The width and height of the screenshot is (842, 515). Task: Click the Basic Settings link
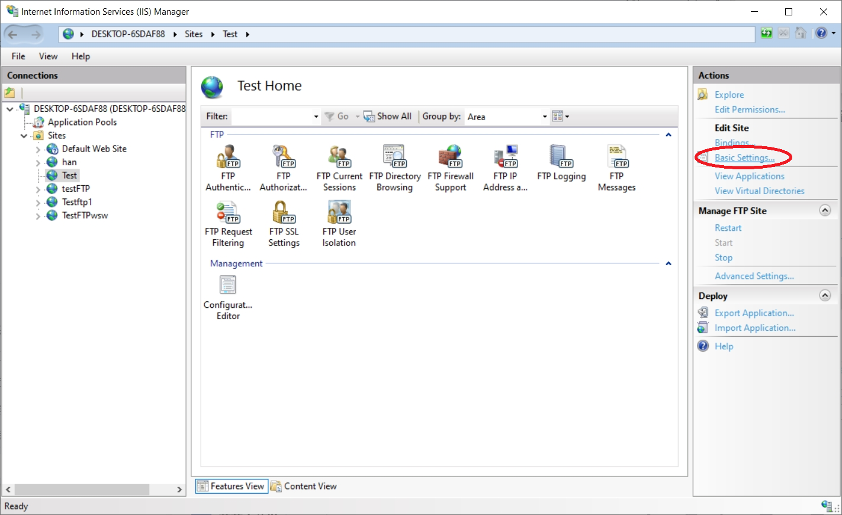(744, 157)
